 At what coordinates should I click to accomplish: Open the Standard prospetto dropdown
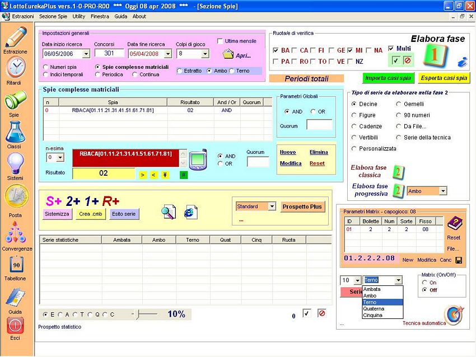[x=272, y=206]
